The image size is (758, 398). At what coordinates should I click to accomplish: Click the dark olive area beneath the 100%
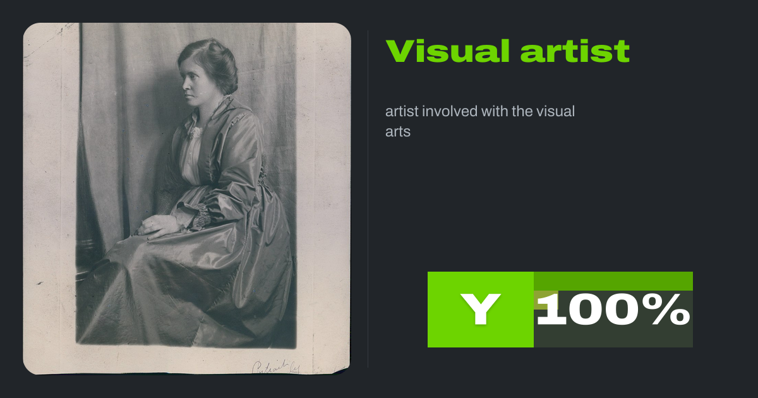[x=613, y=337]
